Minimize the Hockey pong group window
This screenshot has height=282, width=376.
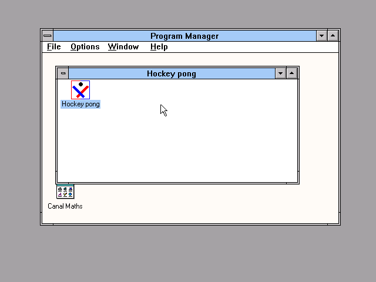pyautogui.click(x=280, y=73)
